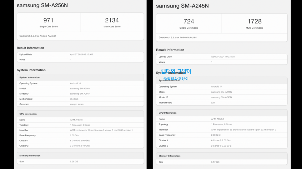Select Cluster 2 value 2 Cores @ 2.40 GHz
This screenshot has width=302, height=169.
pos(80,146)
